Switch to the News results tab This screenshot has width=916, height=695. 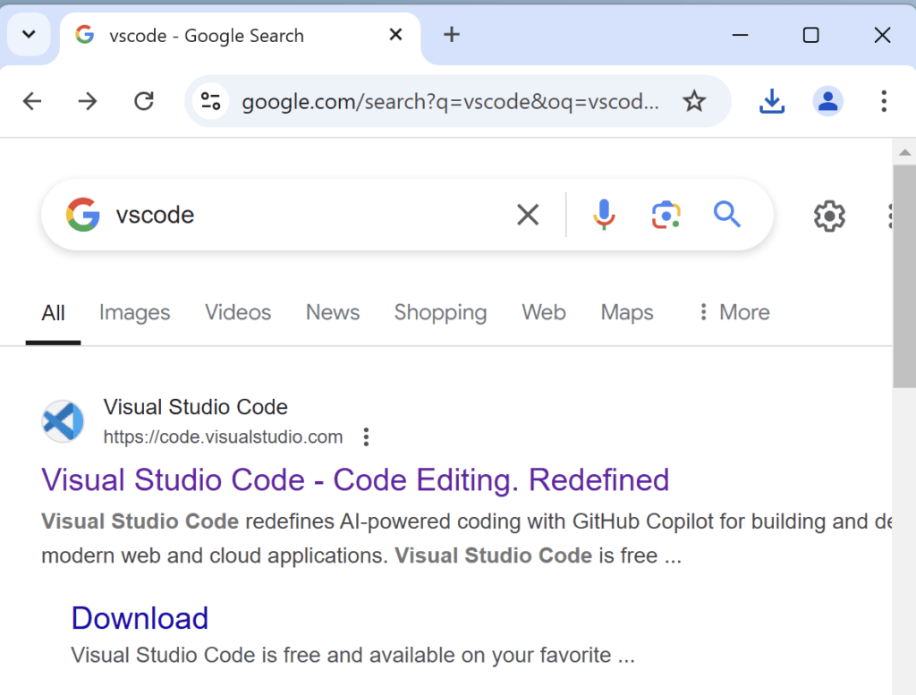(333, 313)
